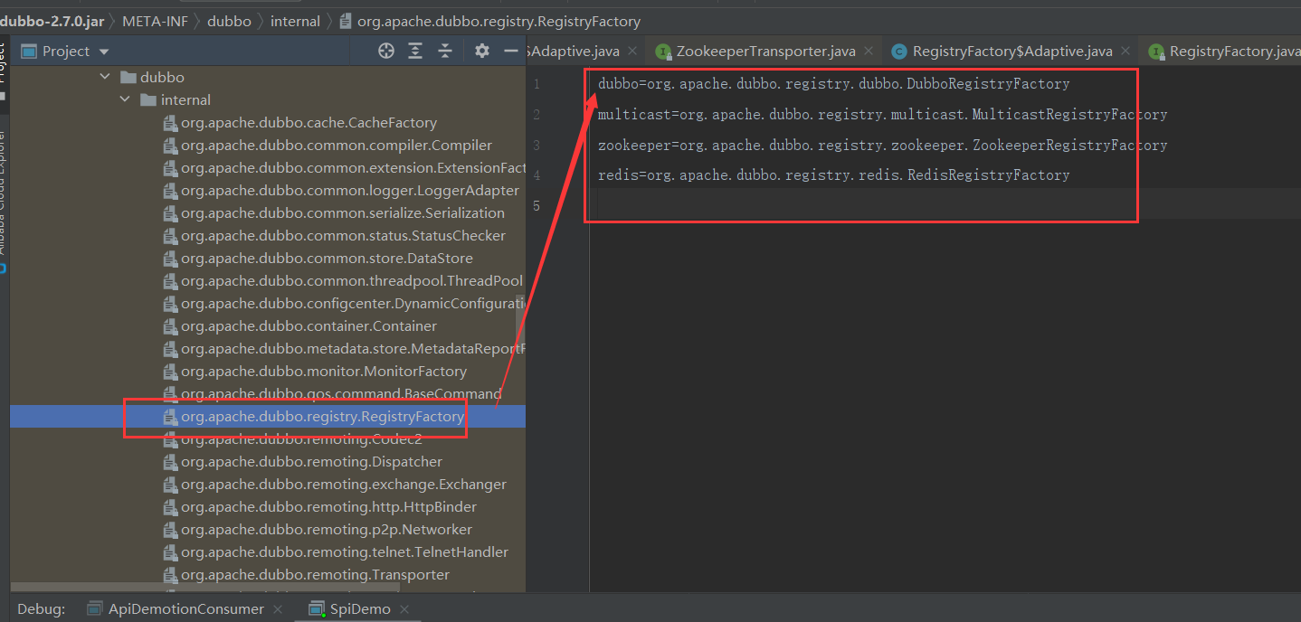Click the Collapse All icon in Project panel
Image resolution: width=1301 pixels, height=622 pixels.
444,52
